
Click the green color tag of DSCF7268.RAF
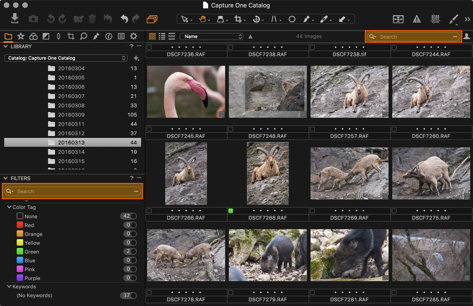231,211
